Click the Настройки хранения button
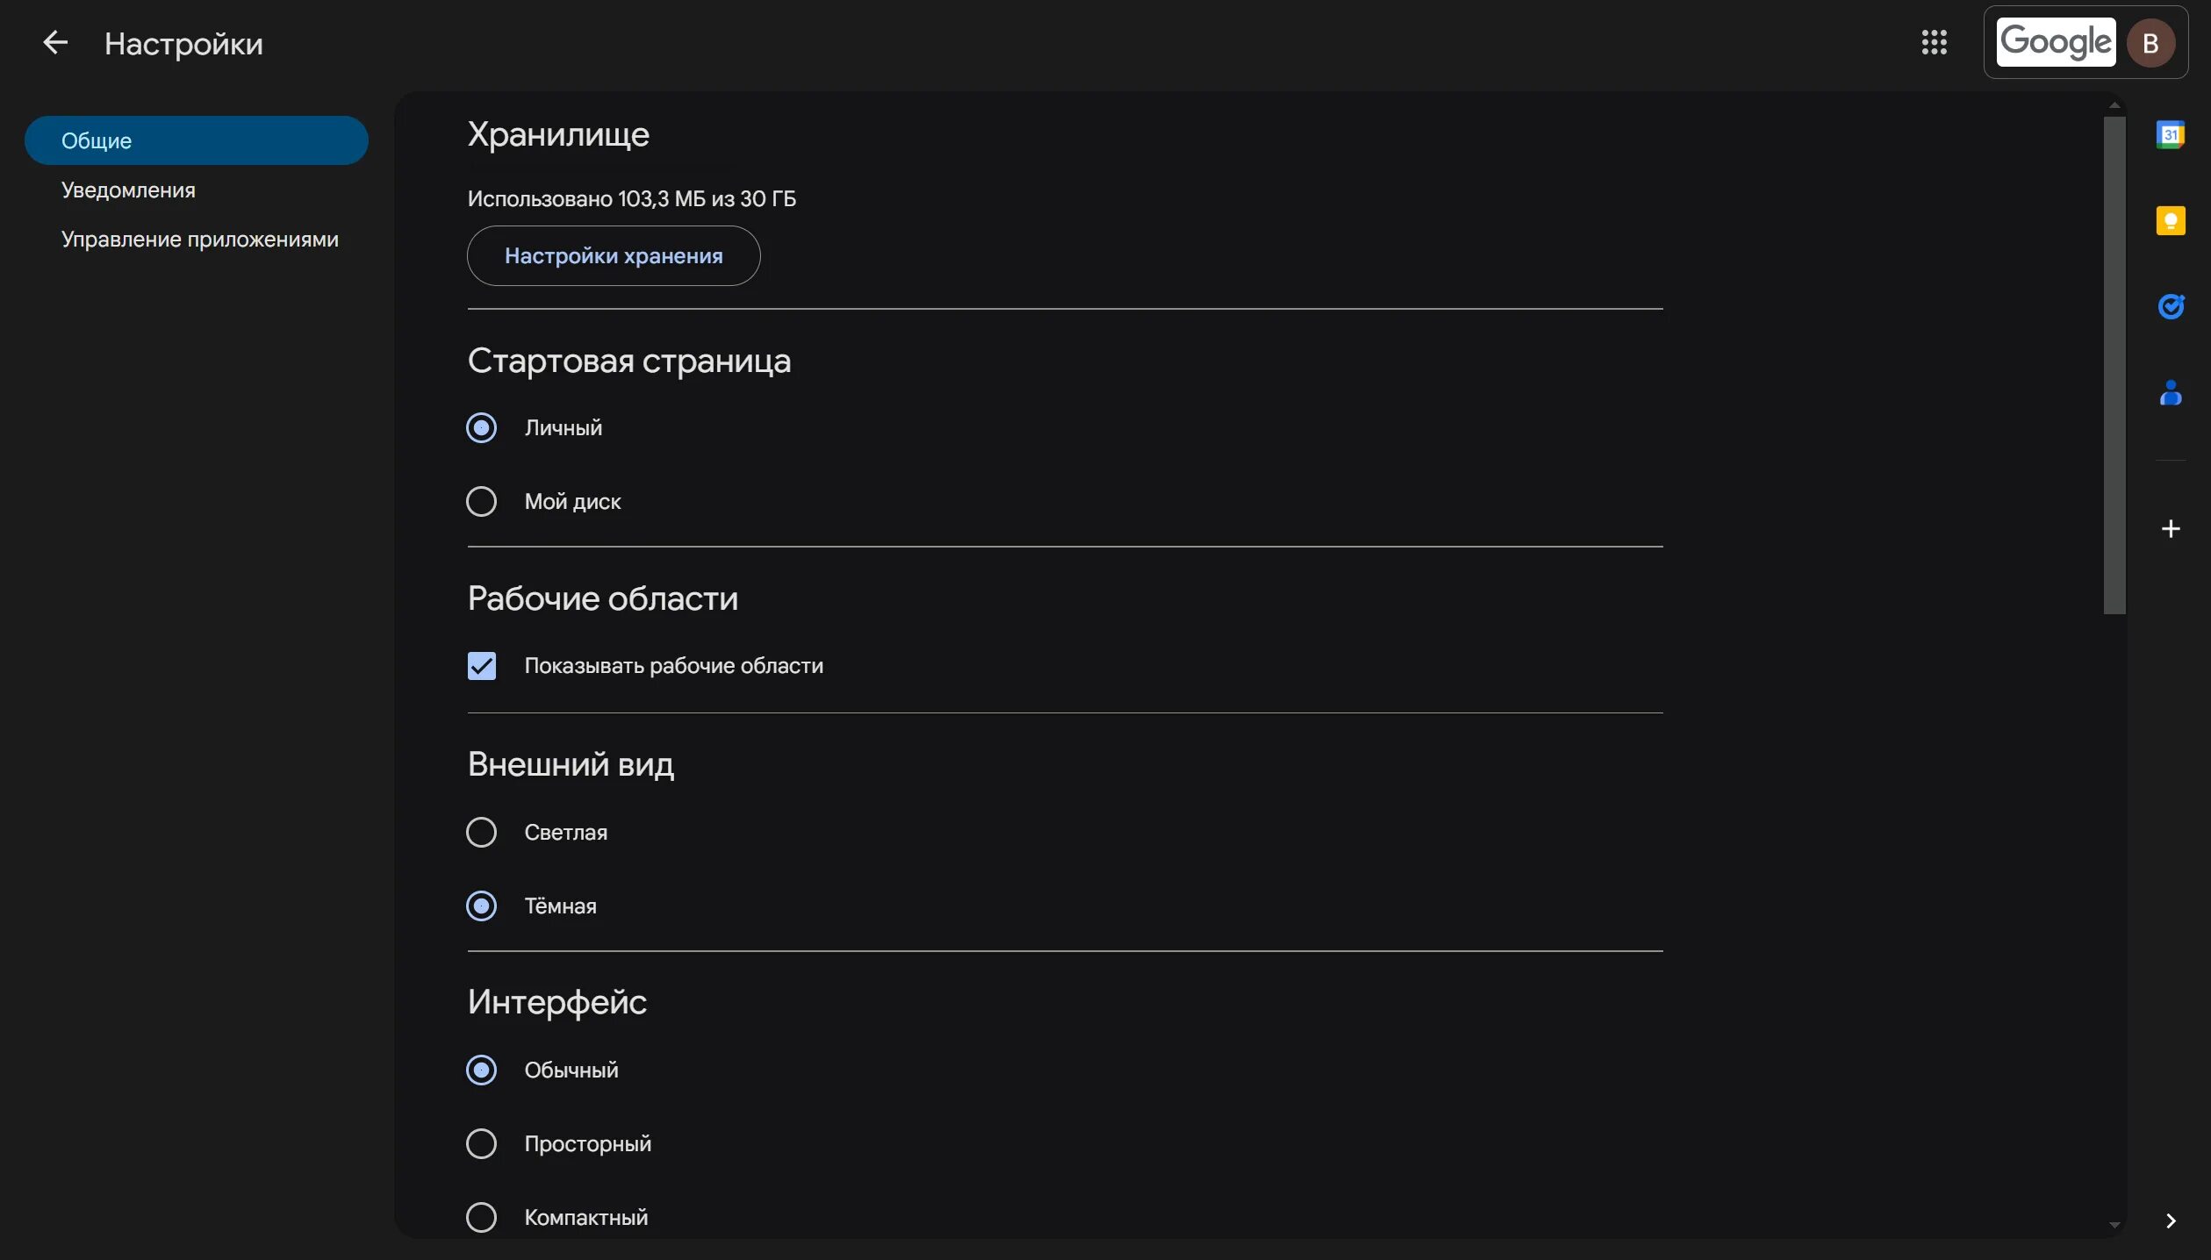Viewport: 2211px width, 1260px height. click(613, 256)
